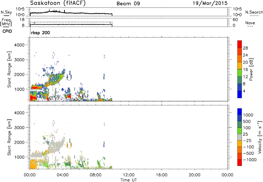Click the "24" label on power colorbar
This screenshot has width=263, height=182.
245,55
